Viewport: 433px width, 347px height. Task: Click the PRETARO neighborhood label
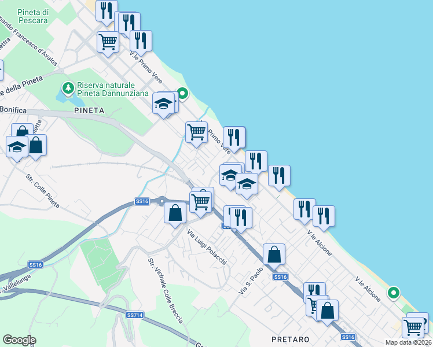pyautogui.click(x=290, y=339)
